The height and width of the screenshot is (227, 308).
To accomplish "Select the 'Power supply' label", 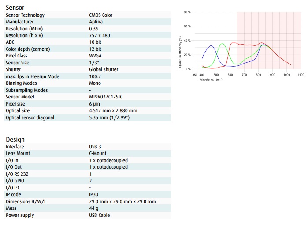I will [x=20, y=215].
